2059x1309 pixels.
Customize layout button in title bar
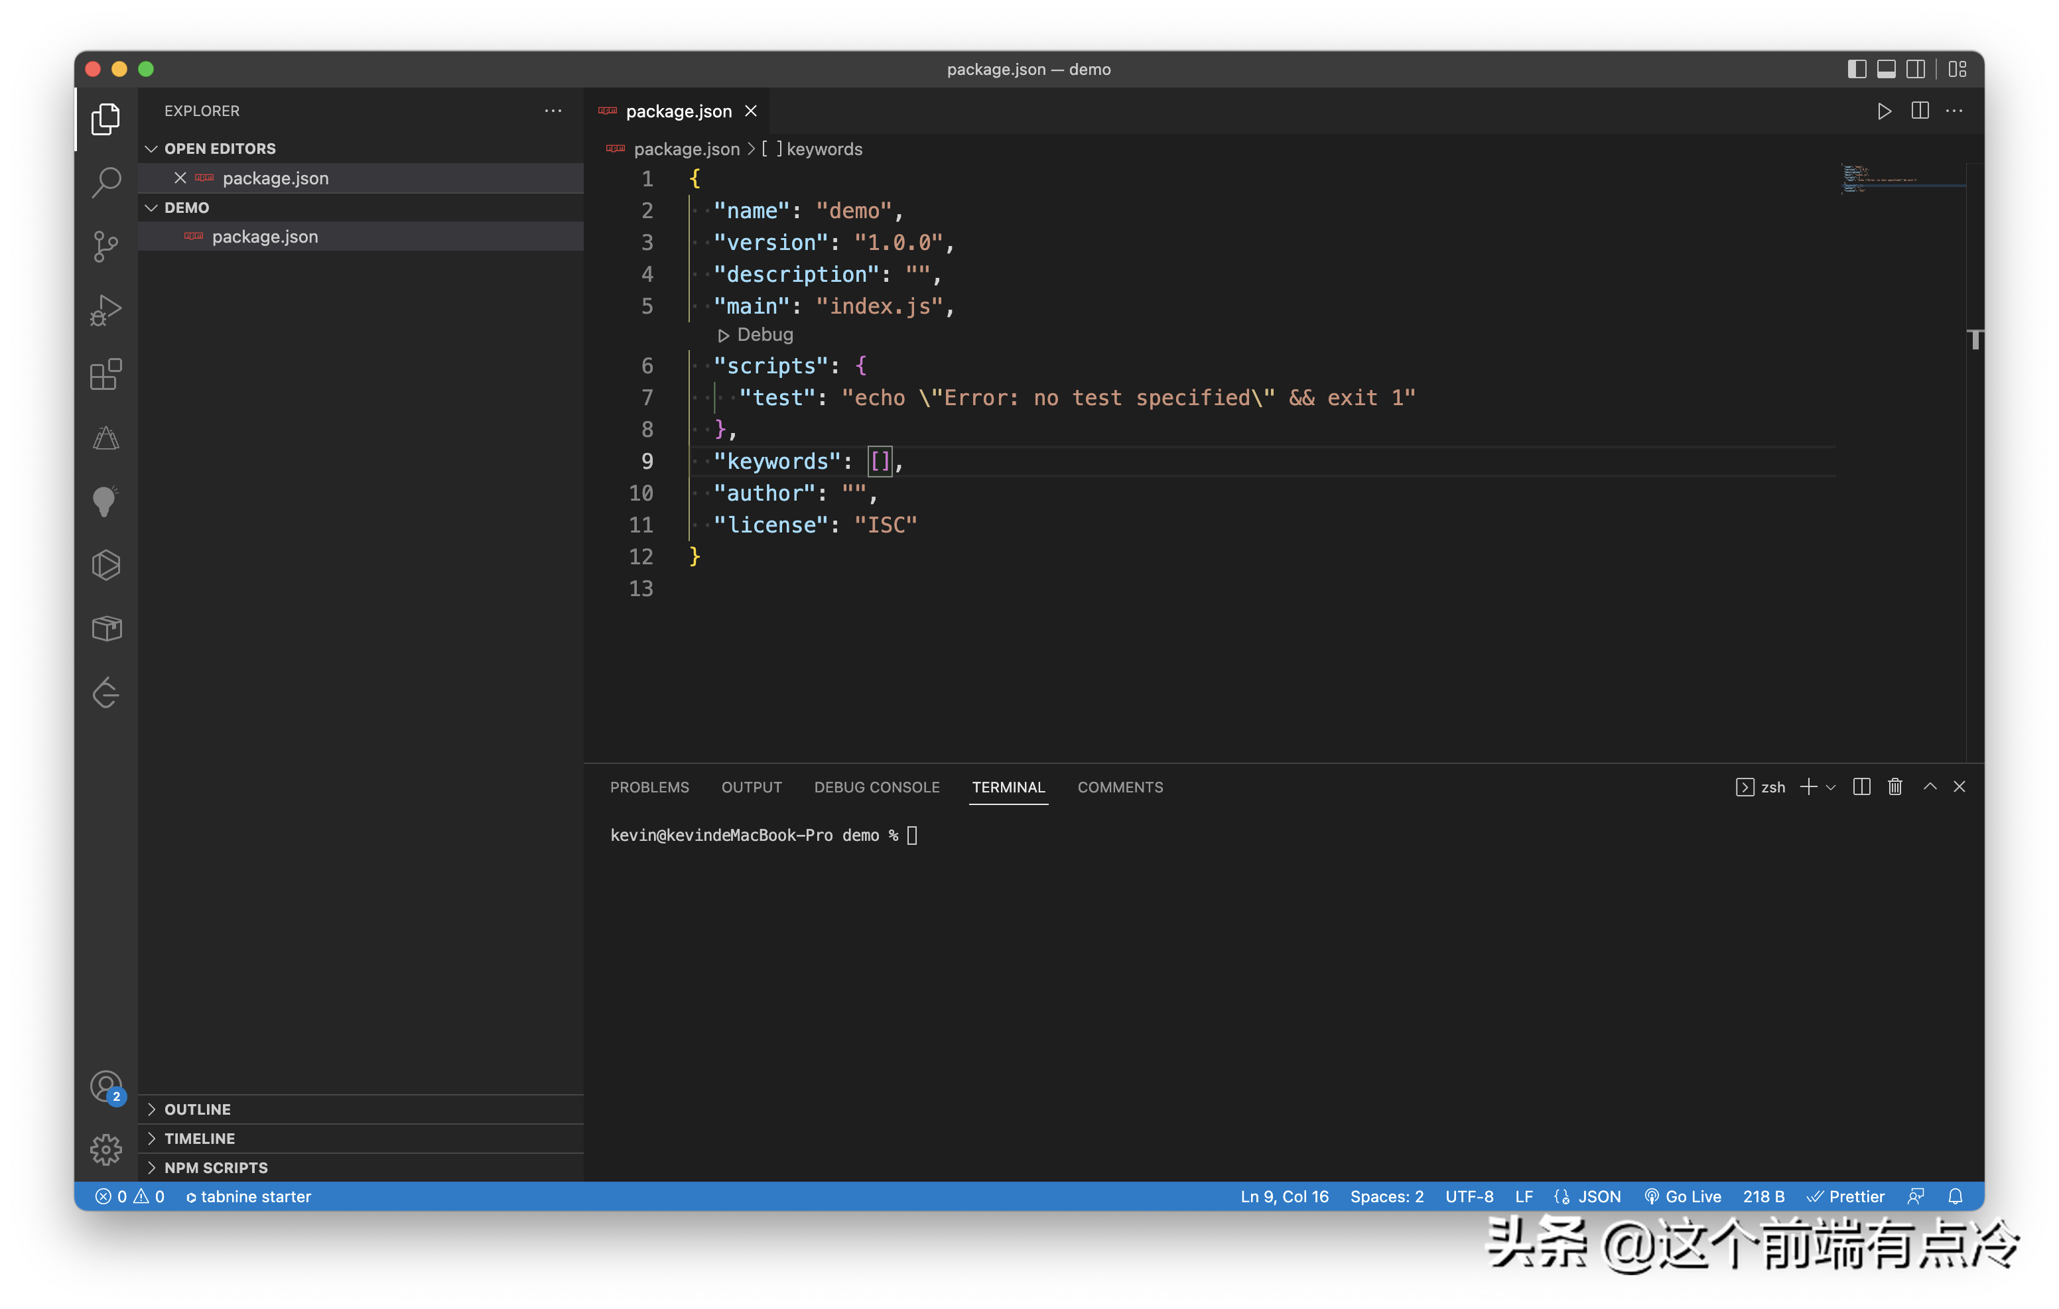pos(1958,69)
